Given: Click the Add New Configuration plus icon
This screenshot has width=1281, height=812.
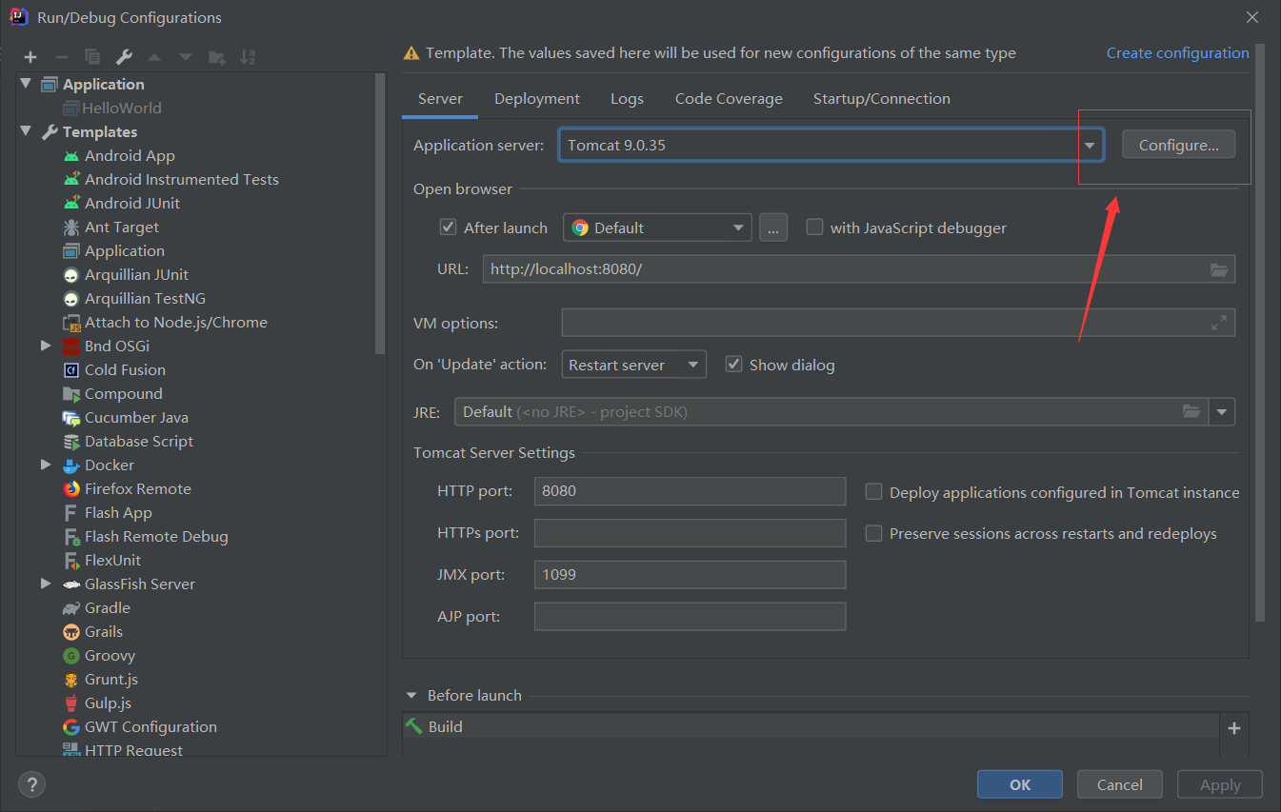Looking at the screenshot, I should (x=30, y=57).
